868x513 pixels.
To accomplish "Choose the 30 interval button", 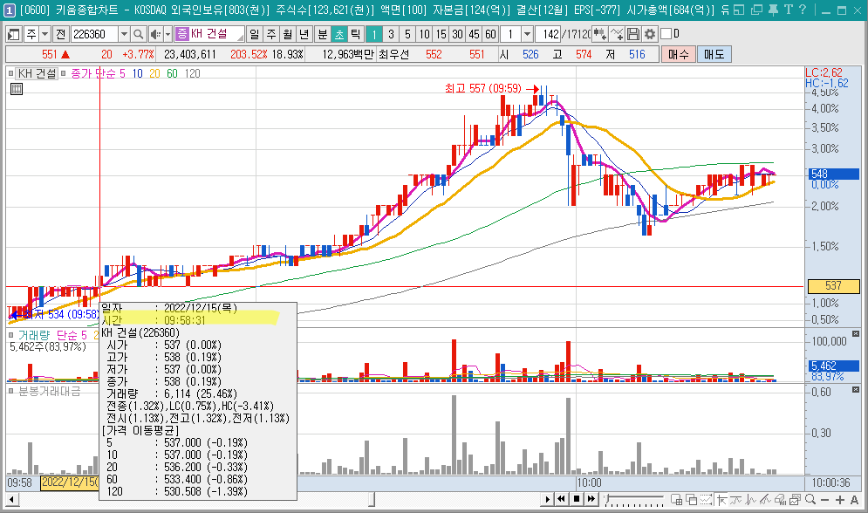I will [x=457, y=34].
